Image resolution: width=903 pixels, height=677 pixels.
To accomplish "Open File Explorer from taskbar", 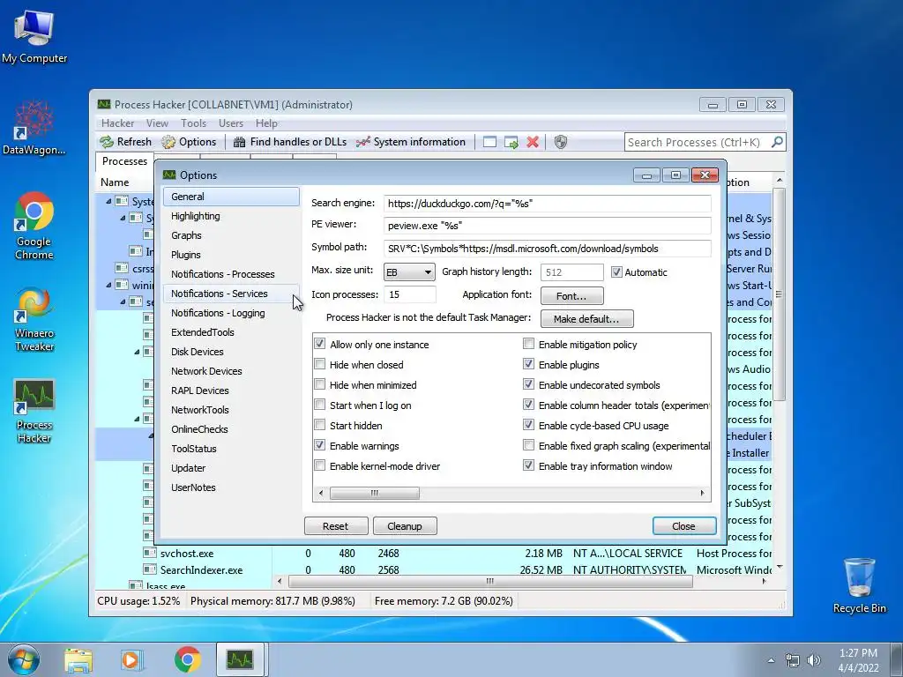I will pyautogui.click(x=78, y=659).
